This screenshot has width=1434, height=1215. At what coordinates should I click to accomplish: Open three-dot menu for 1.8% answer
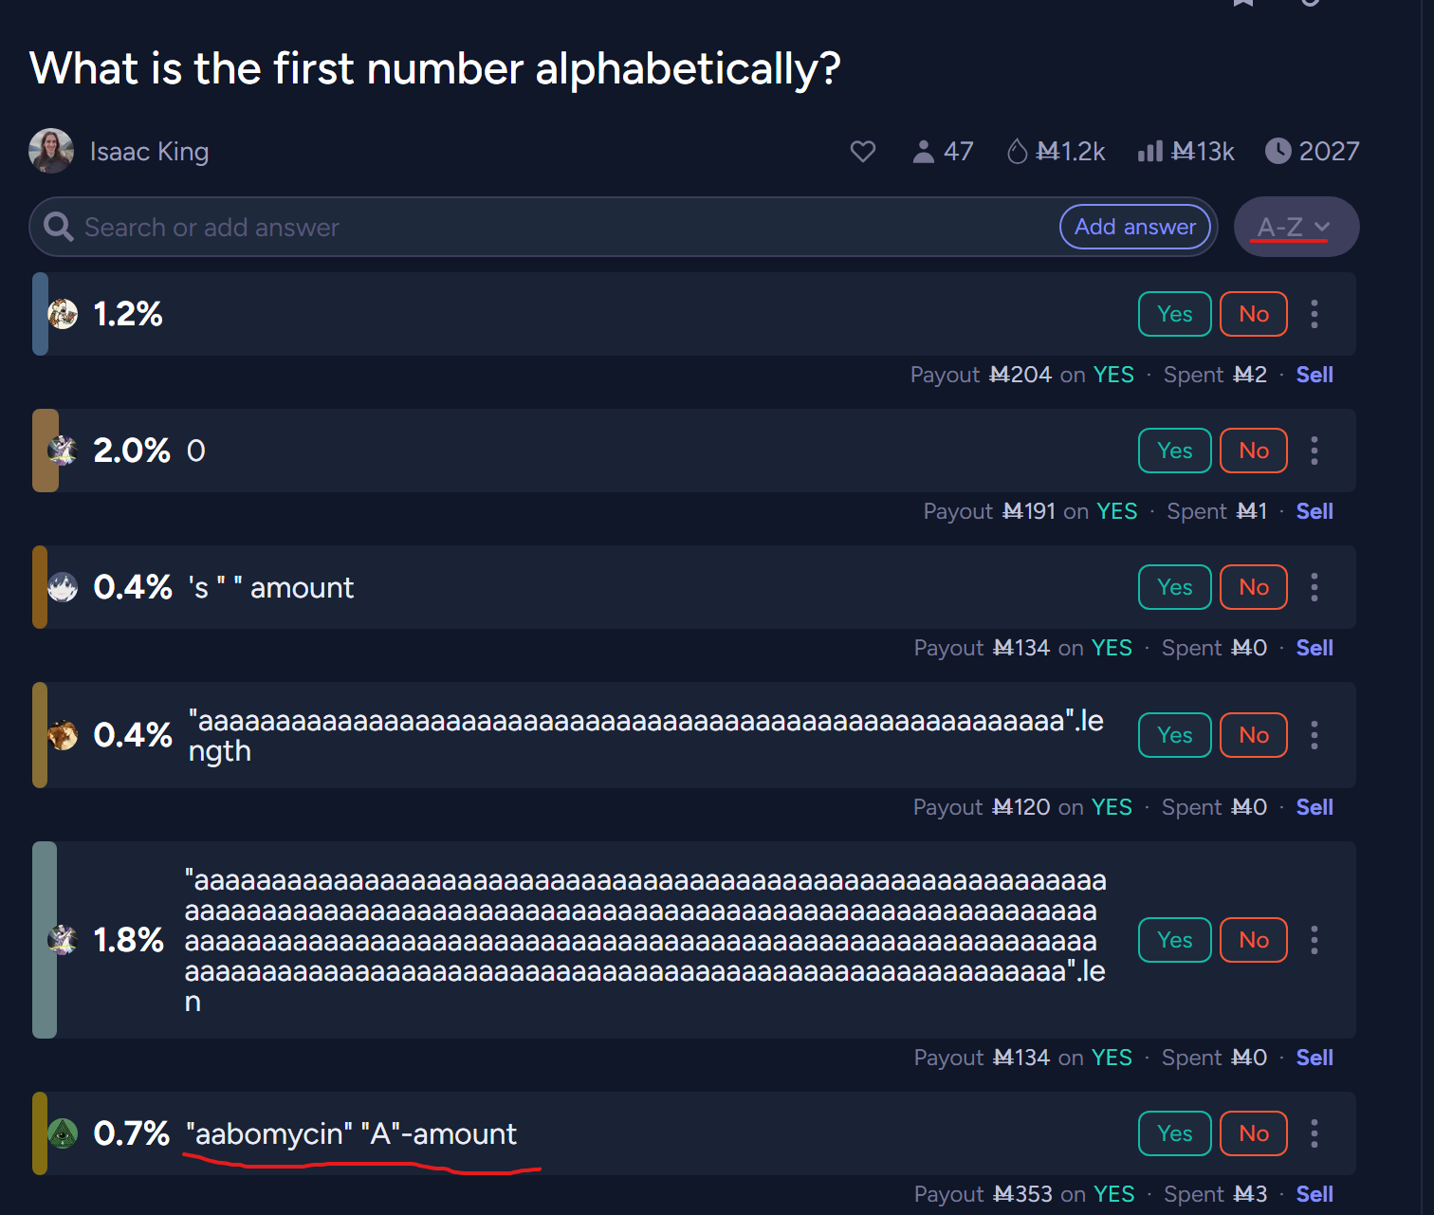[x=1314, y=940]
